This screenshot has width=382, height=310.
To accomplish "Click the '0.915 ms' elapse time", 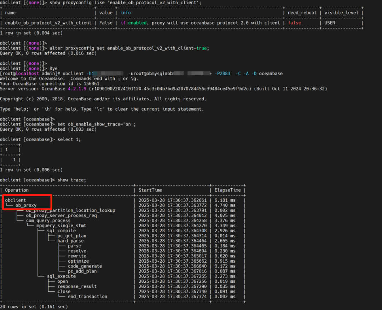I will [225, 261].
